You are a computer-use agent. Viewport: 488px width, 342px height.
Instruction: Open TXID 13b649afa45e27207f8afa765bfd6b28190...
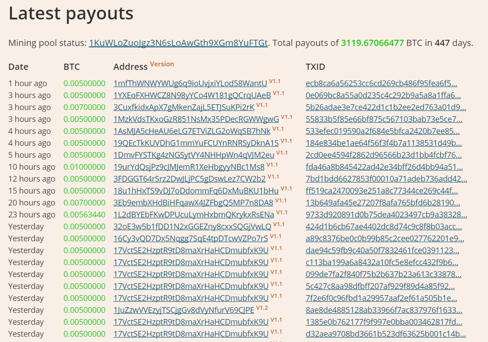[x=383, y=202]
